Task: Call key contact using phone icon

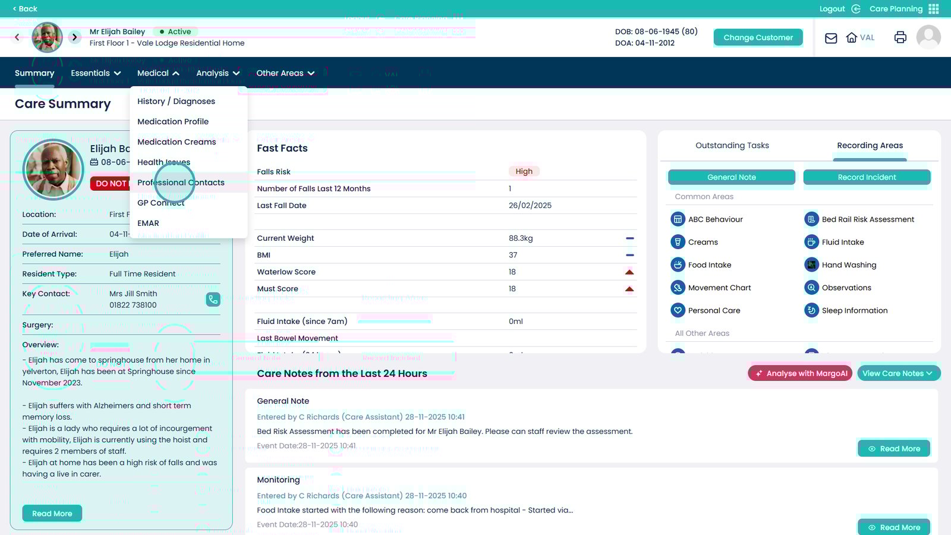Action: coord(213,300)
